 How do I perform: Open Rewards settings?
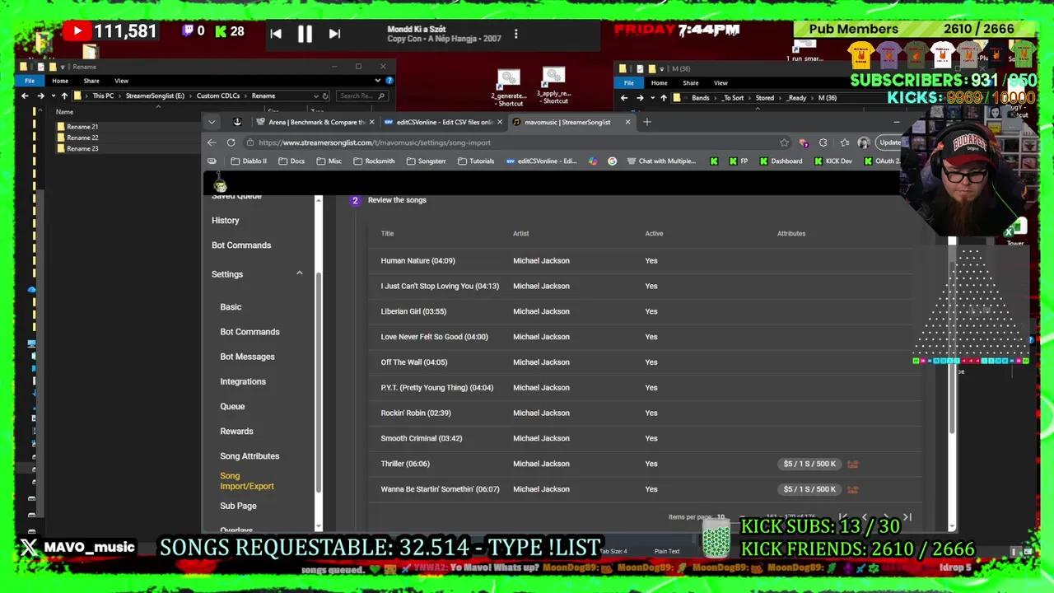coord(236,431)
